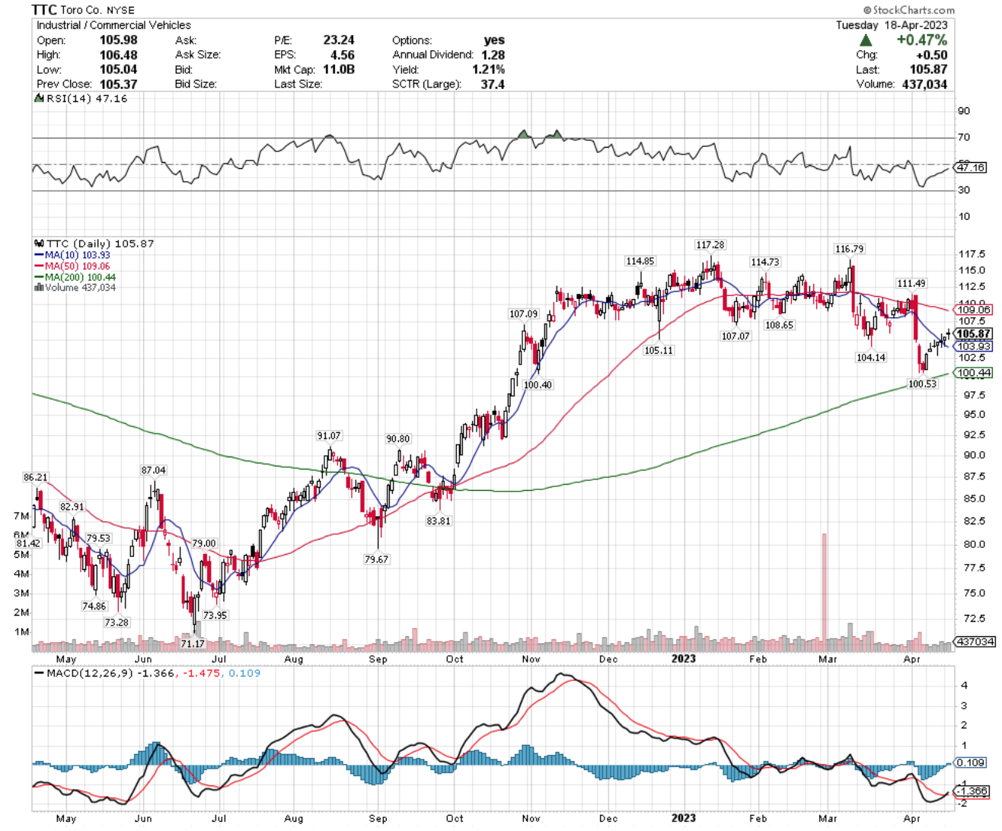
Task: Click the 71.17 low price label
Action: (x=193, y=644)
